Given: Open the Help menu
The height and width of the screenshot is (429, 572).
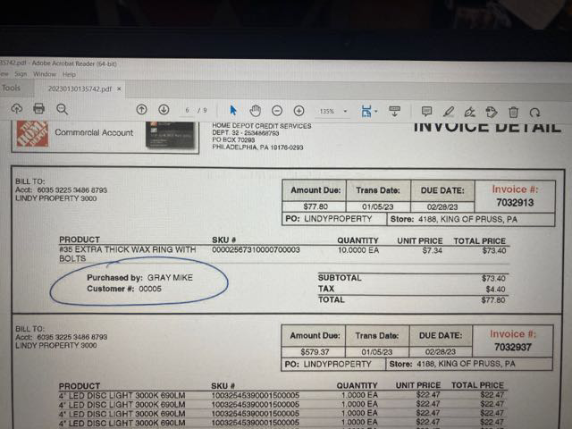Looking at the screenshot, I should tap(69, 74).
